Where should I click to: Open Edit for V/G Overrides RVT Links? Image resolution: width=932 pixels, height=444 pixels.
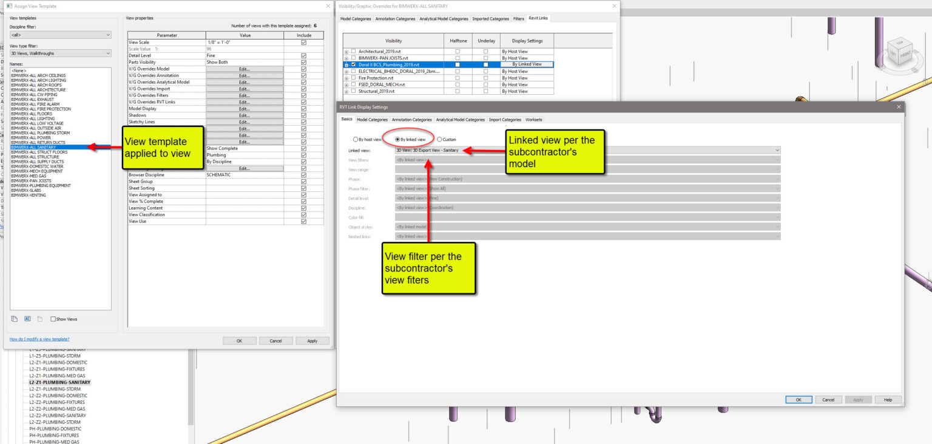point(244,102)
